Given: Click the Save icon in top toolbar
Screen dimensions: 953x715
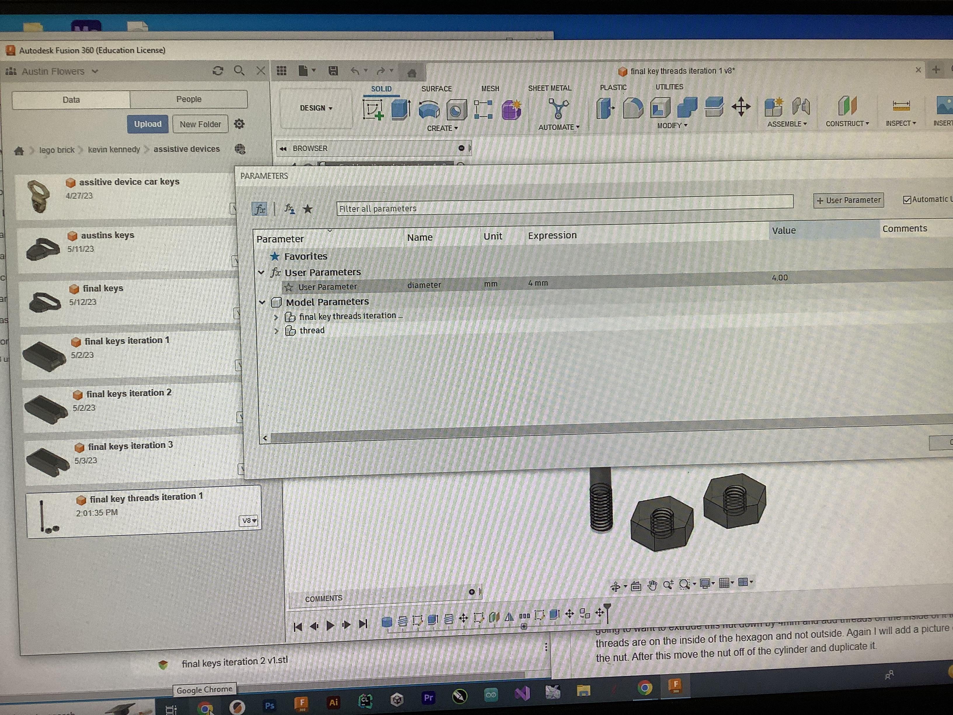Looking at the screenshot, I should click(333, 71).
